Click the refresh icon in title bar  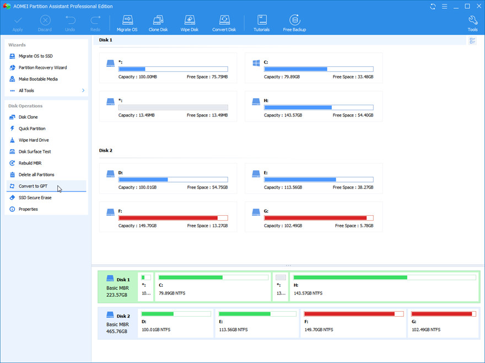(433, 6)
